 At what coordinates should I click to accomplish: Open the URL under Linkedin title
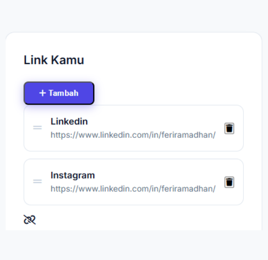(x=133, y=135)
